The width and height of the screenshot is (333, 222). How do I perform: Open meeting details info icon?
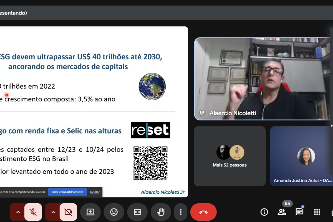click(264, 212)
